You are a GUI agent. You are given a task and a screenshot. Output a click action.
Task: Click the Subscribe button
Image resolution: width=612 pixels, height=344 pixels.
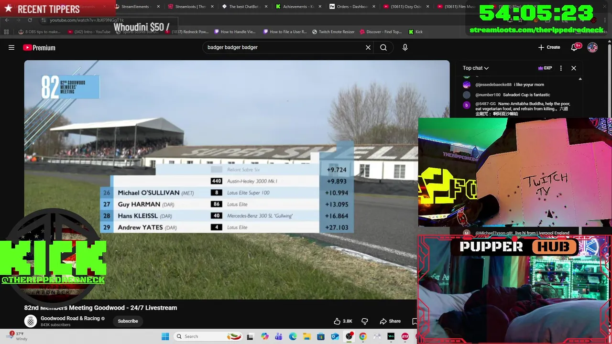pos(128,321)
